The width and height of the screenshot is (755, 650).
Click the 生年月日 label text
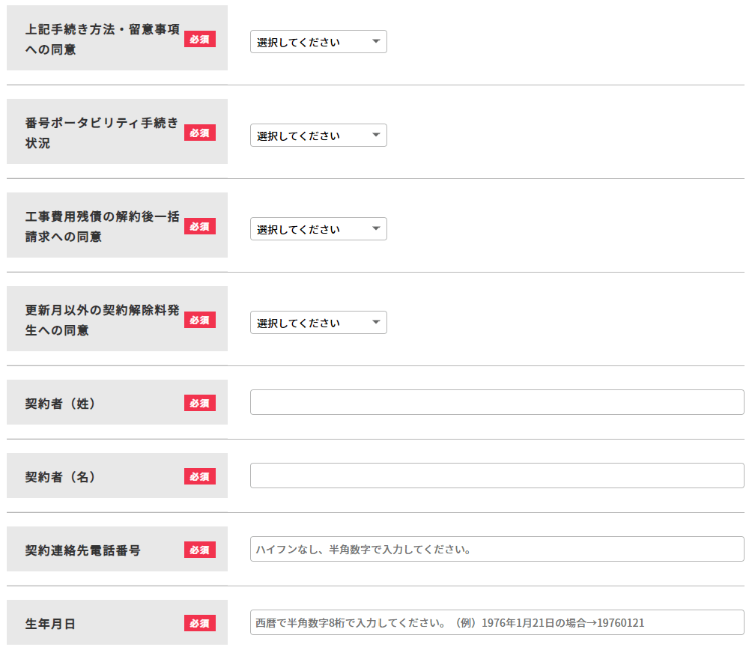[x=50, y=624]
